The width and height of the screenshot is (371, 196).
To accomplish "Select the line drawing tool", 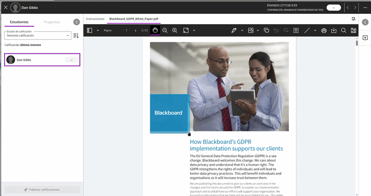I will coord(307,30).
